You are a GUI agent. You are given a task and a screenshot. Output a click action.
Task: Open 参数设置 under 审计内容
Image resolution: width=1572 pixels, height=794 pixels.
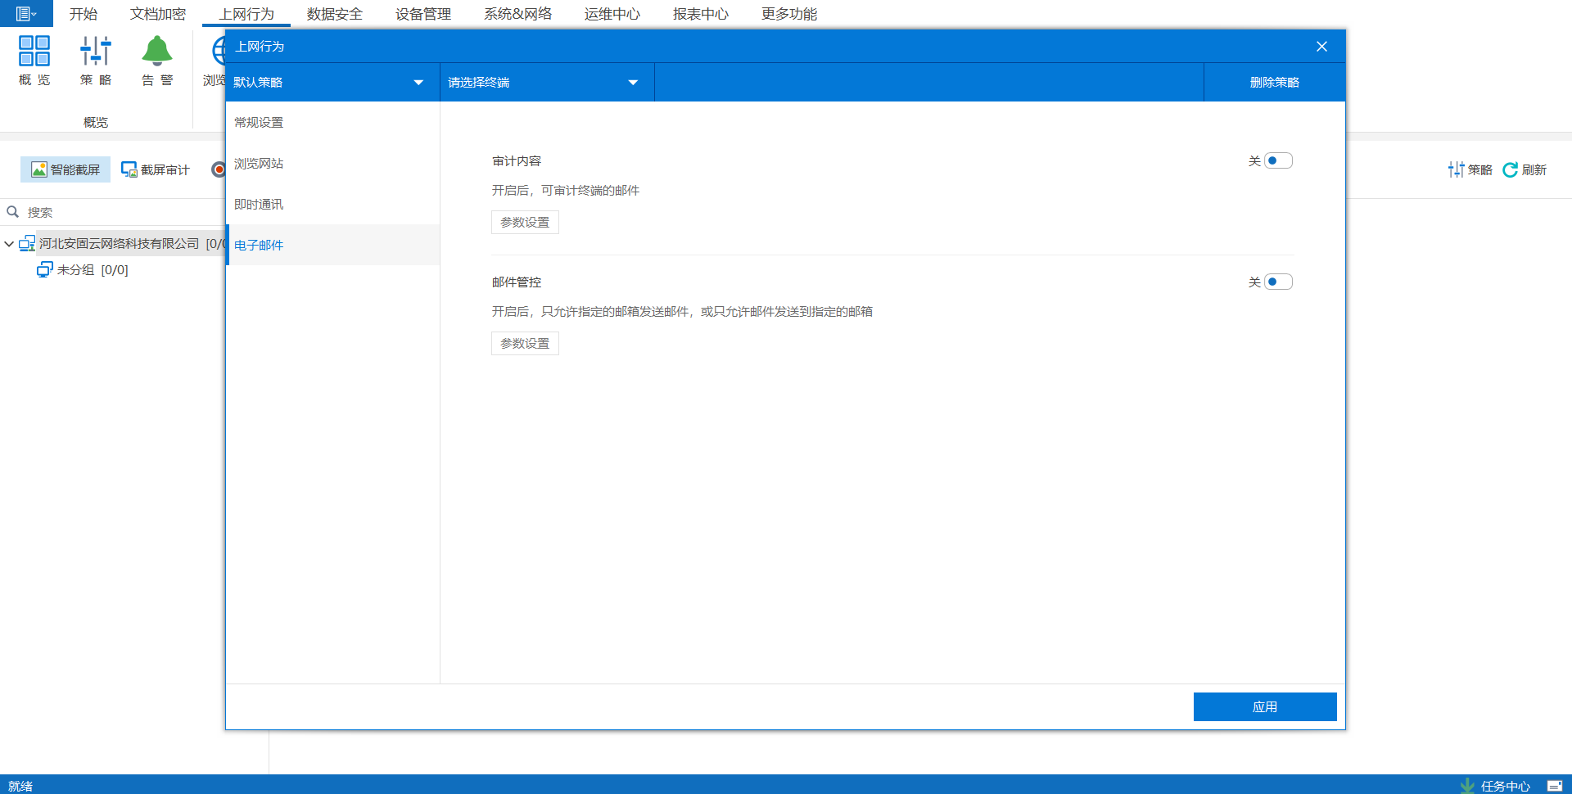click(525, 223)
